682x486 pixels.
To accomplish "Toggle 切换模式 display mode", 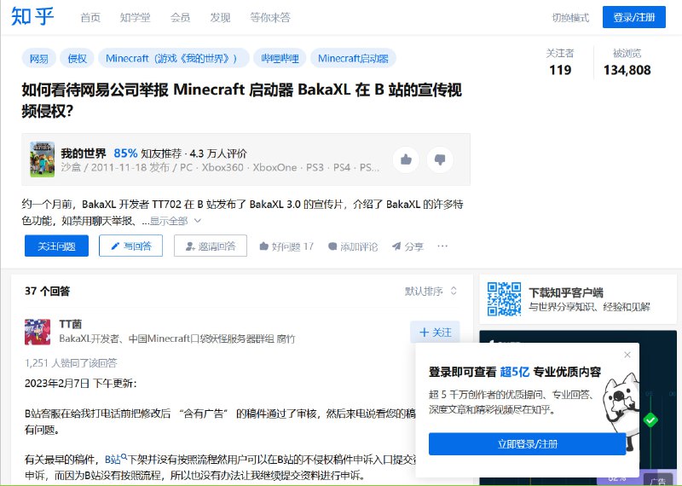I will tap(570, 18).
